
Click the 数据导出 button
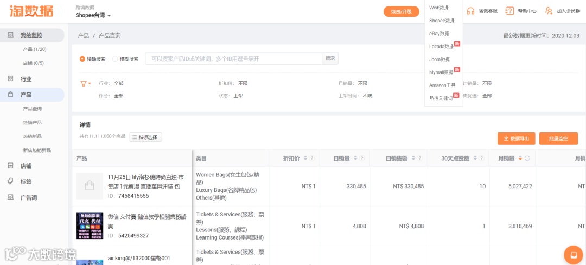coord(516,138)
